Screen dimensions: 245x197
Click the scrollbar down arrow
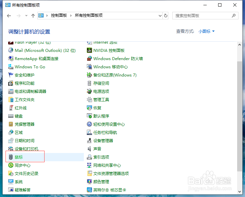(x=239, y=191)
